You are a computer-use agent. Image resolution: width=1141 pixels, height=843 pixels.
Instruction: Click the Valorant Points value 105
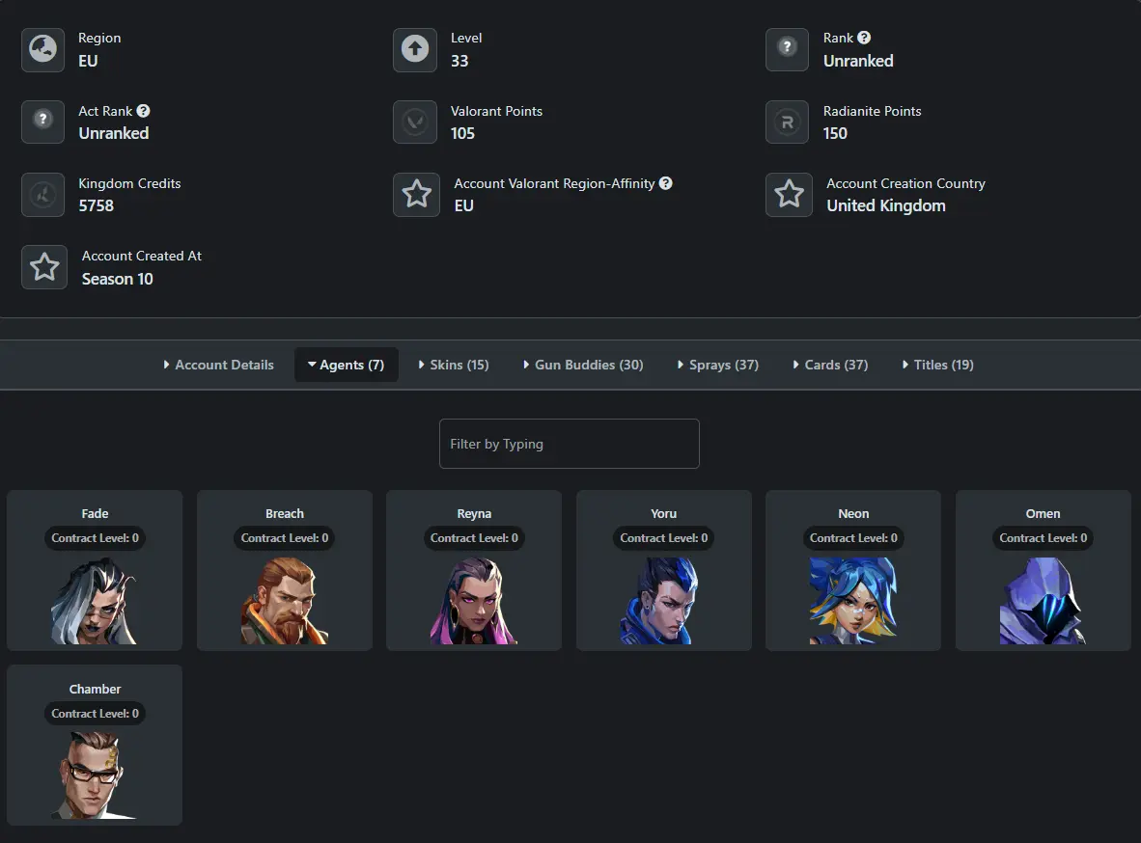point(462,133)
